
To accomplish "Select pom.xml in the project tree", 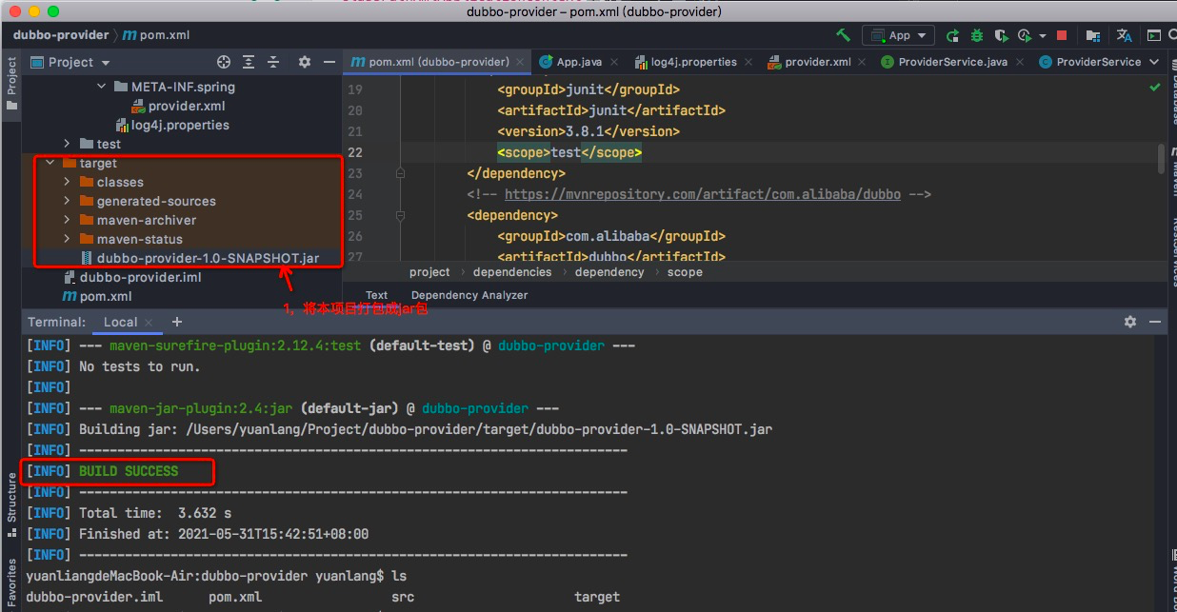I will tap(97, 296).
